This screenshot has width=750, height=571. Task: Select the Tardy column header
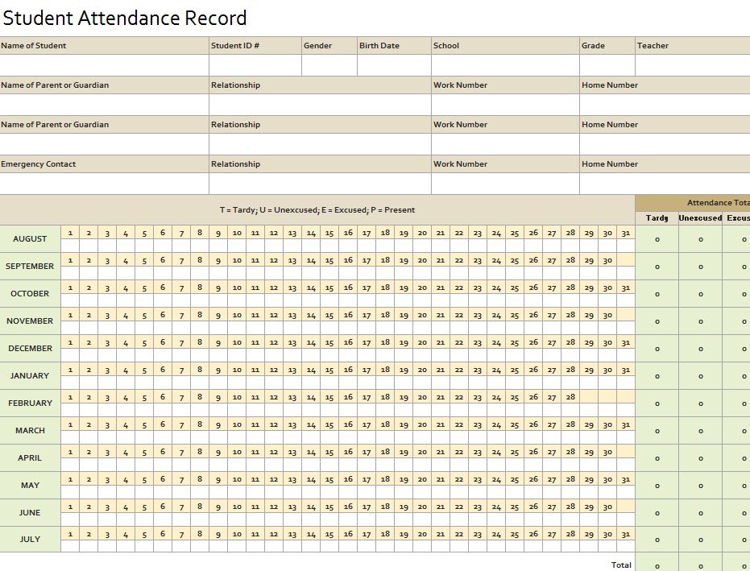tap(657, 218)
